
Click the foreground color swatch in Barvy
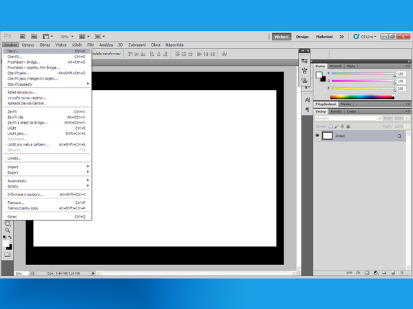pyautogui.click(x=318, y=74)
